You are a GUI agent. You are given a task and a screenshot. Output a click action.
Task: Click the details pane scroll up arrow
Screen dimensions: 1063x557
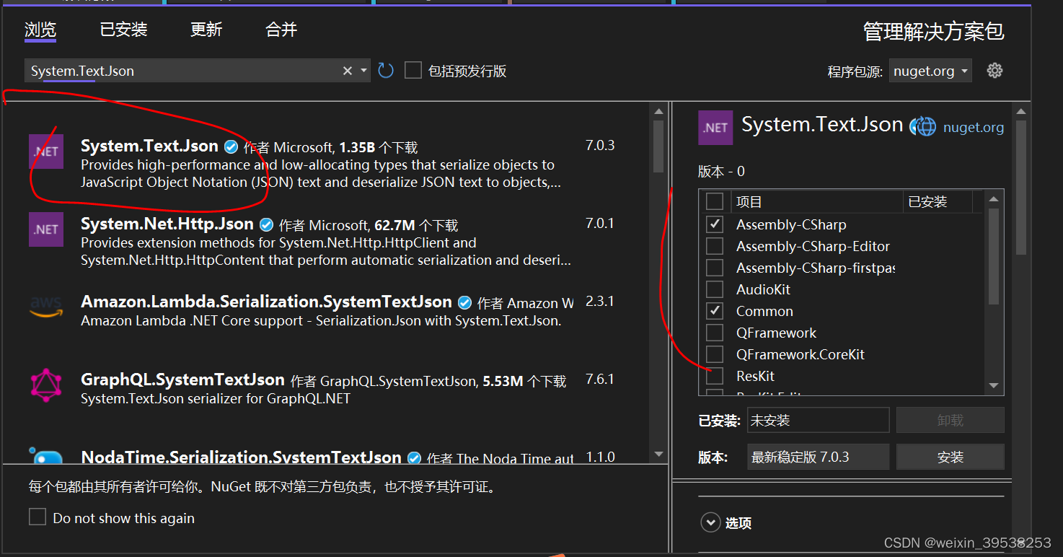[x=1020, y=111]
